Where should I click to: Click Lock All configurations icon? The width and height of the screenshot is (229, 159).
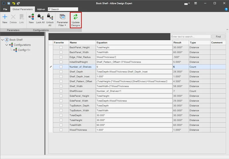click(40, 17)
